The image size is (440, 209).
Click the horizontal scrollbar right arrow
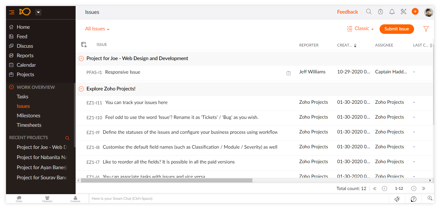(430, 180)
